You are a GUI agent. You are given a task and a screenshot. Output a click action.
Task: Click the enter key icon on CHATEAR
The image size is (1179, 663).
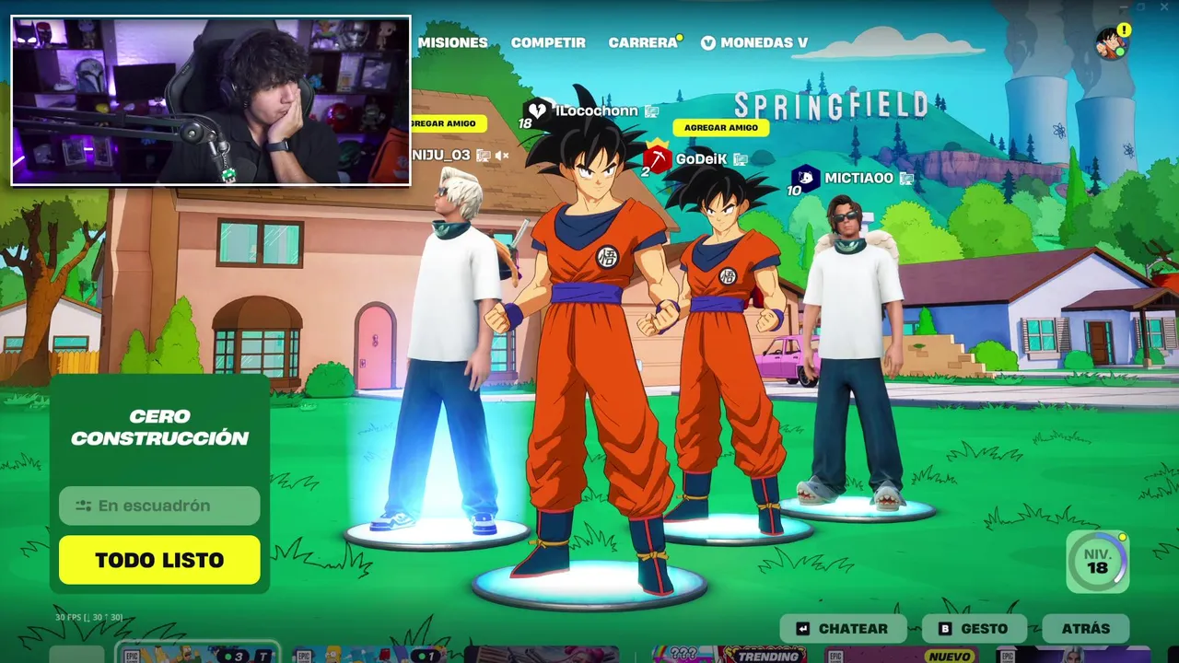(802, 629)
